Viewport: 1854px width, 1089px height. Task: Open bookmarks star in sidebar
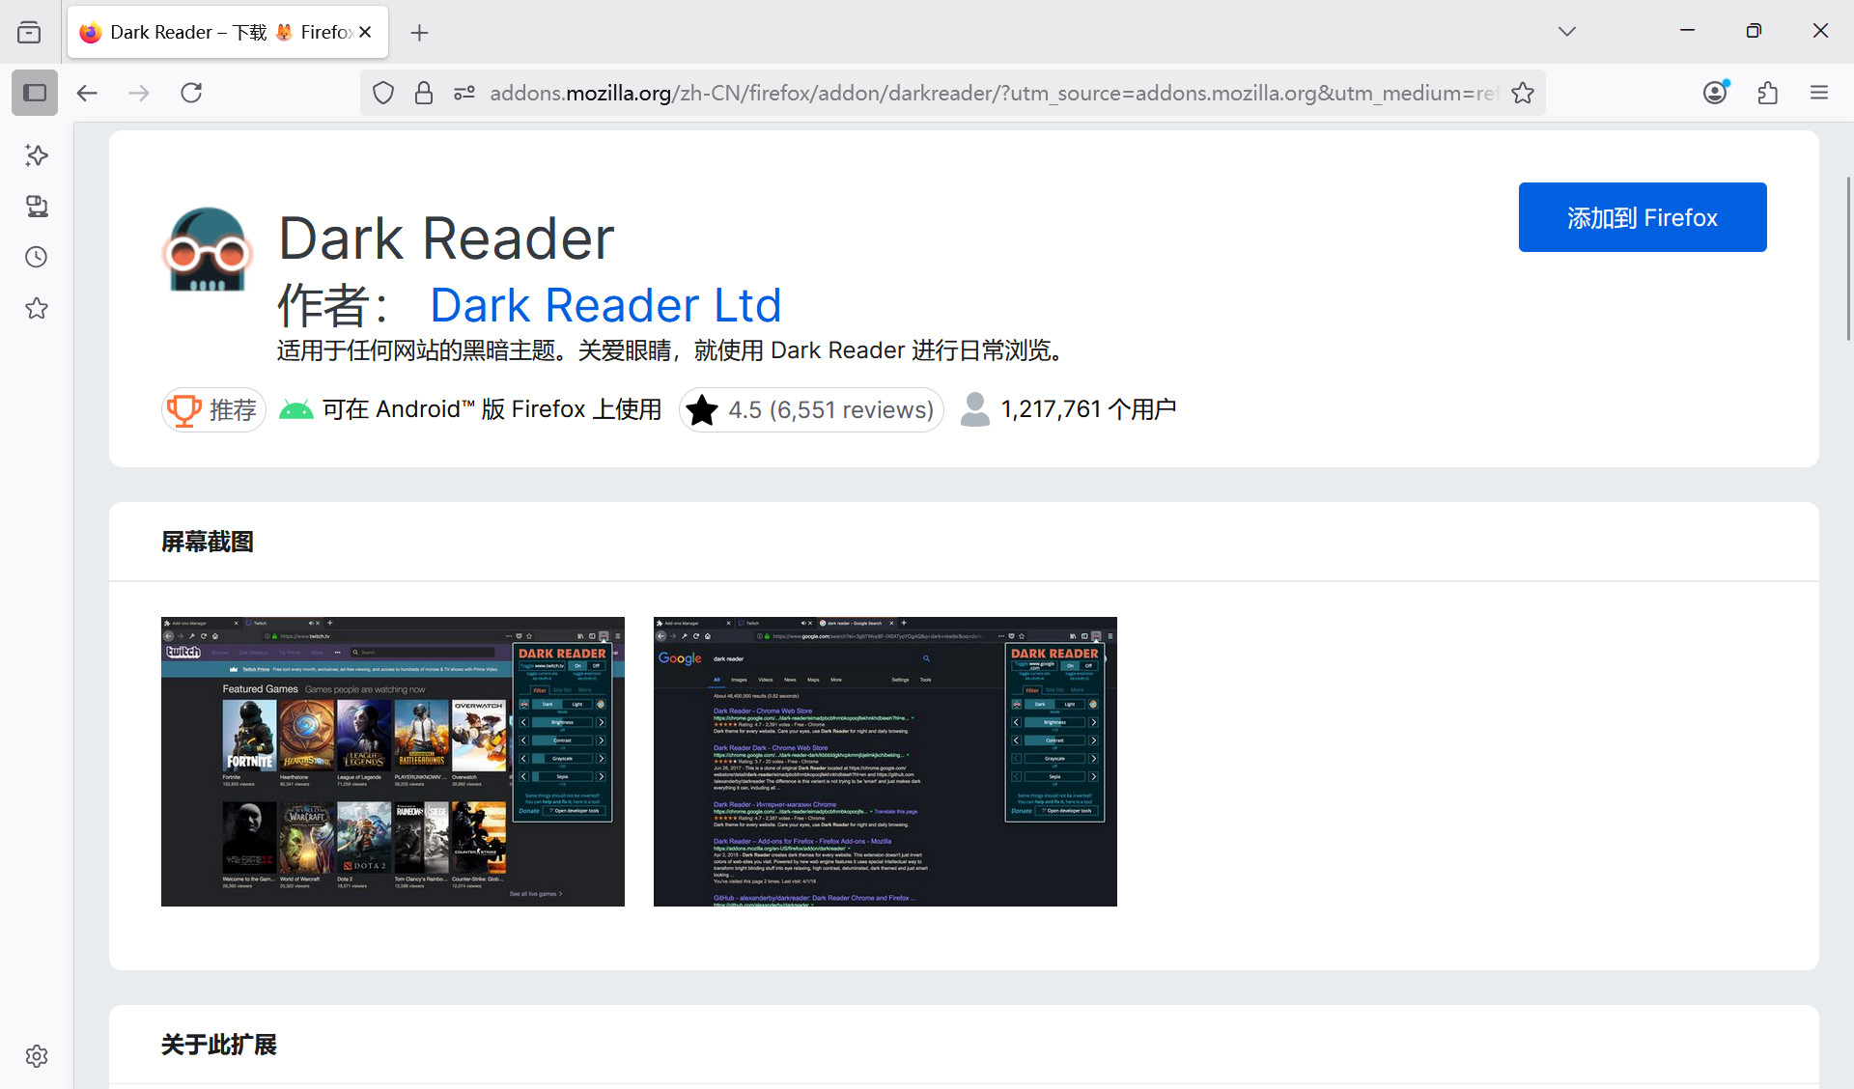click(x=37, y=309)
